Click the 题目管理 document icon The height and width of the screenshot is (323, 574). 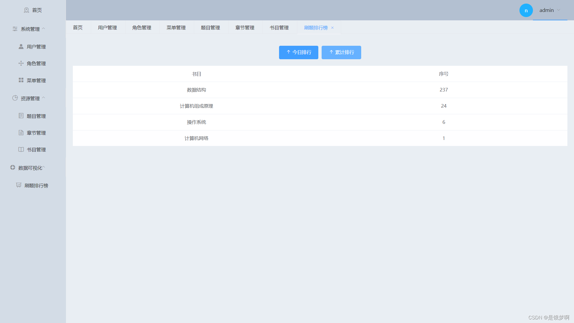21,116
